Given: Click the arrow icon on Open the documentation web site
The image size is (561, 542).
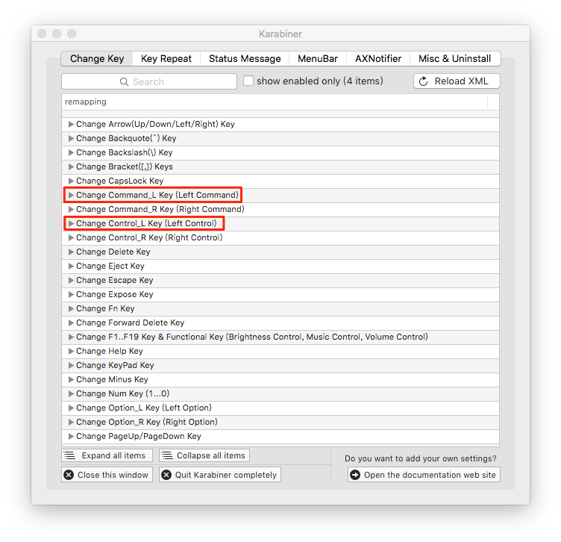Looking at the screenshot, I should pos(355,475).
